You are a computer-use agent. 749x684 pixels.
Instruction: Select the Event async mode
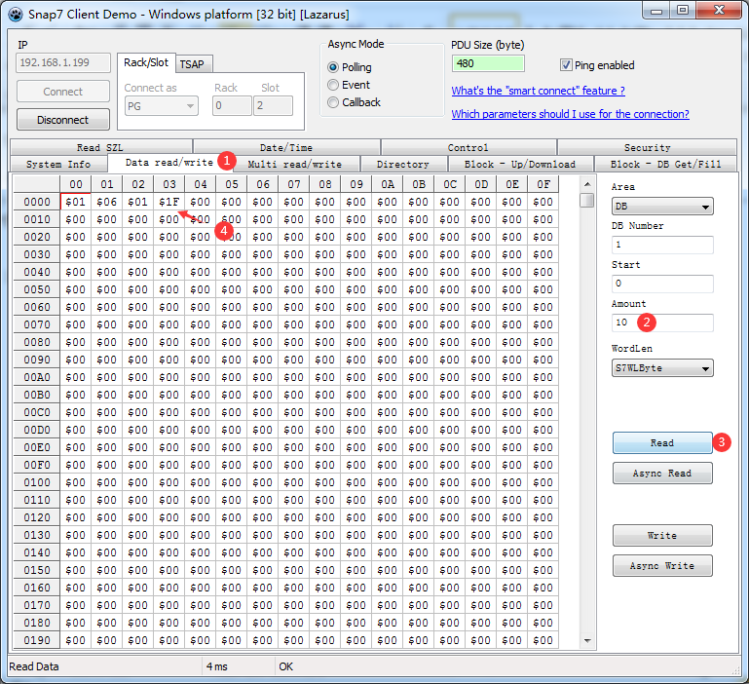point(334,85)
